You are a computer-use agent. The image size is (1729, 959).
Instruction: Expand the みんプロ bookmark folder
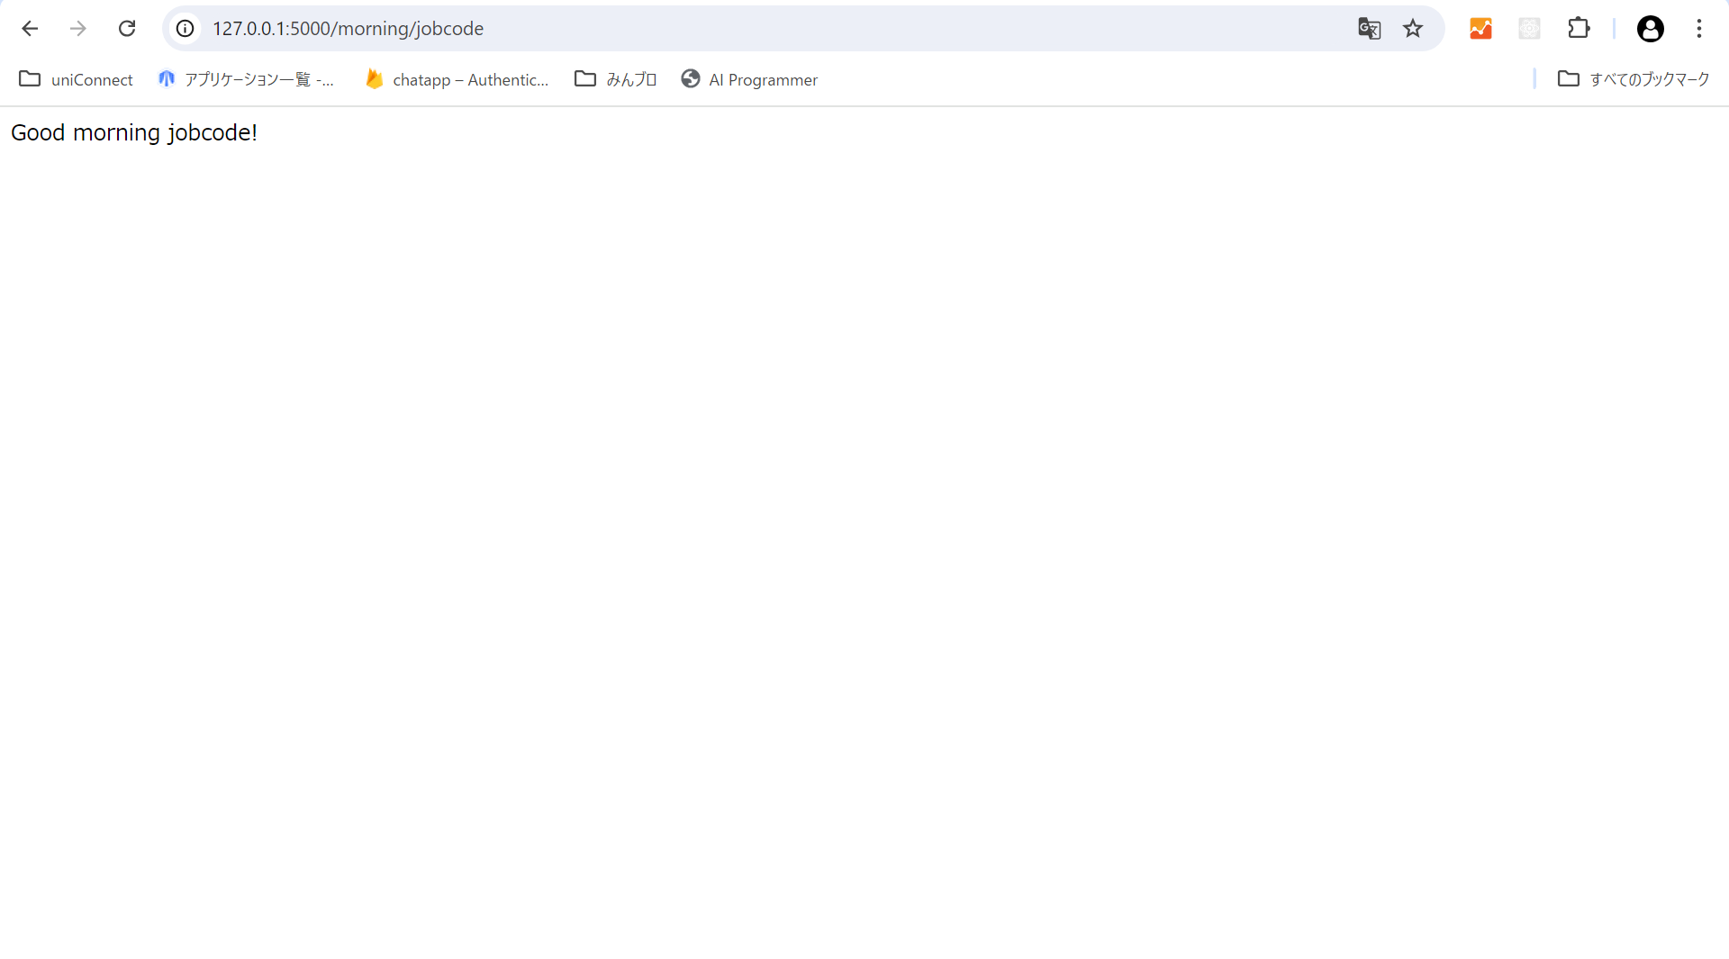pos(616,79)
